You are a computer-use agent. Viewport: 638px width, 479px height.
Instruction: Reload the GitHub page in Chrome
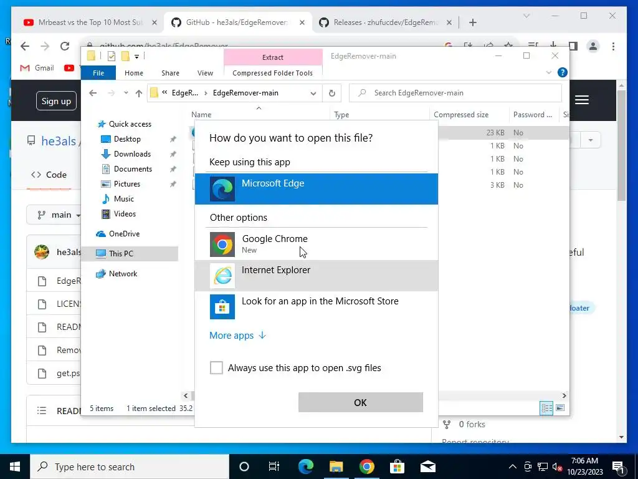65,46
